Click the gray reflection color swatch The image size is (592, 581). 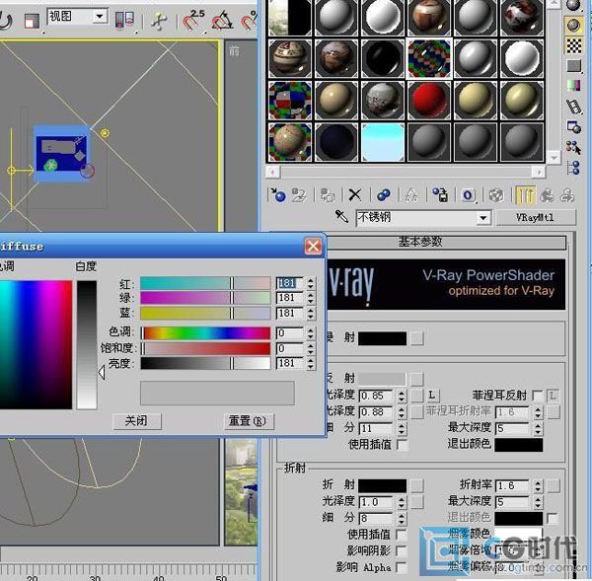(x=382, y=379)
